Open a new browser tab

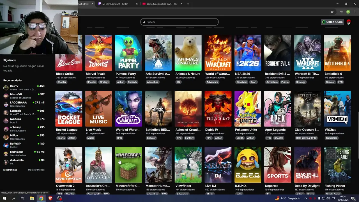[188, 4]
